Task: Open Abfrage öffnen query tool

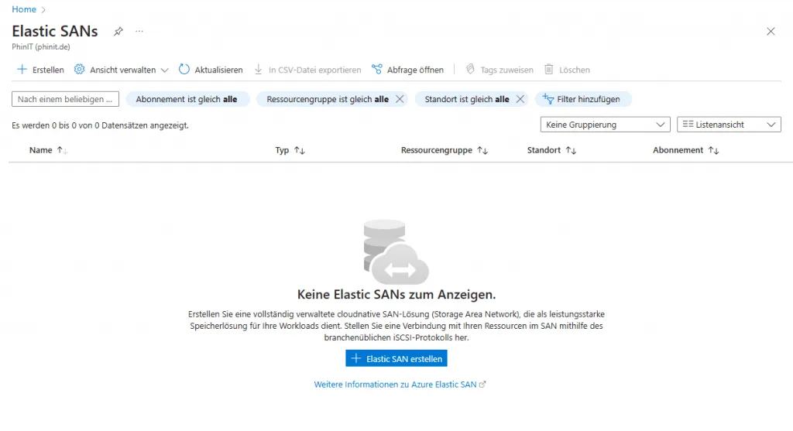Action: pos(407,70)
